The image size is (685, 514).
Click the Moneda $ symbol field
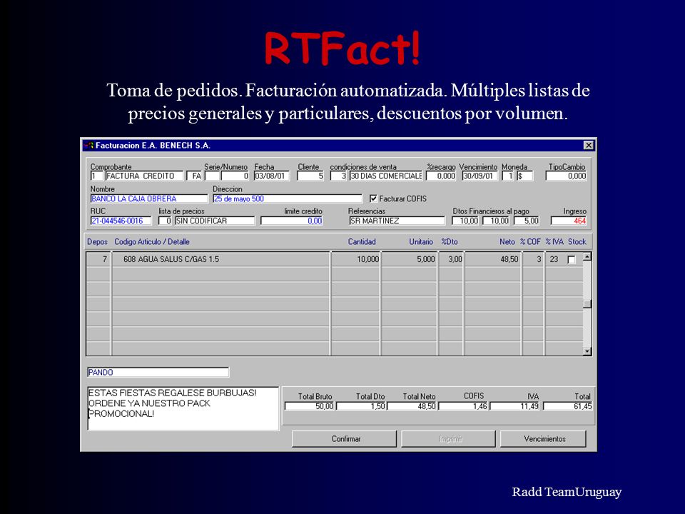click(x=524, y=176)
